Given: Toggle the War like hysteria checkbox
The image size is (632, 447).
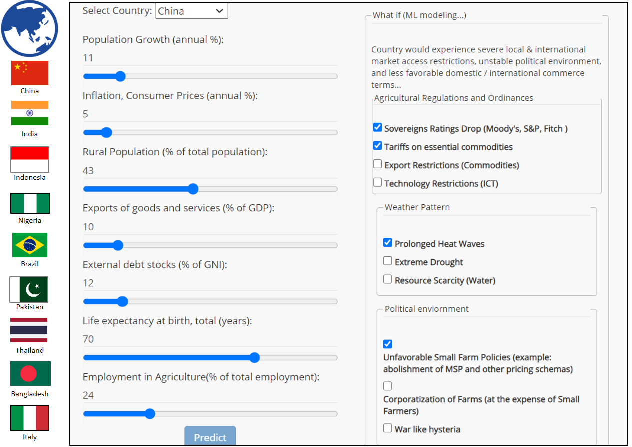Looking at the screenshot, I should click(x=388, y=428).
